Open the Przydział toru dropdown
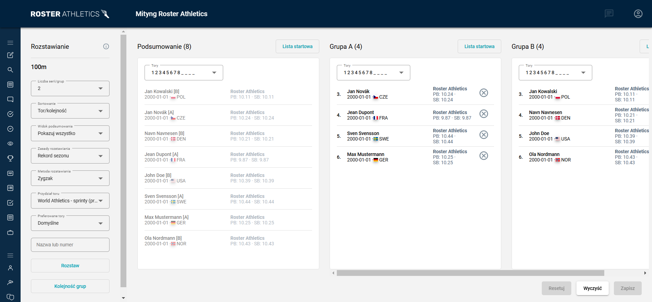This screenshot has width=652, height=302. pos(70,201)
